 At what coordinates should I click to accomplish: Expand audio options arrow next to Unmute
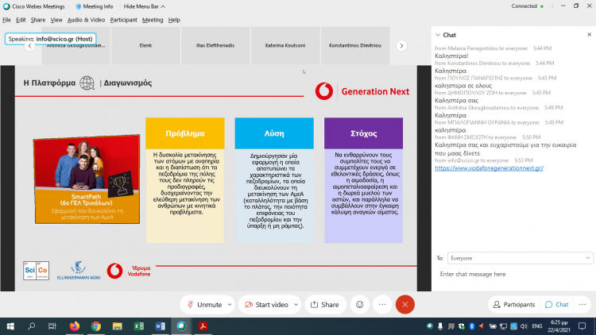coord(230,305)
